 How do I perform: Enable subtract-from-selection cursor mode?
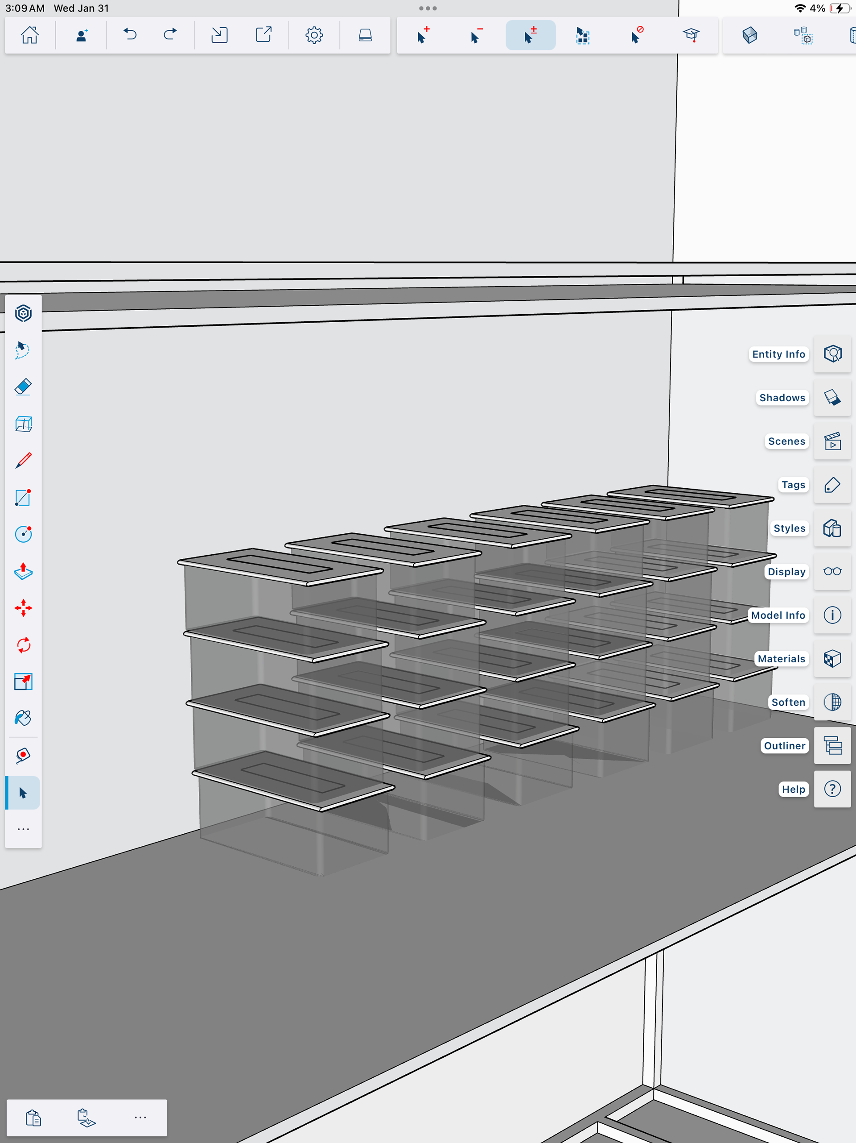click(476, 35)
